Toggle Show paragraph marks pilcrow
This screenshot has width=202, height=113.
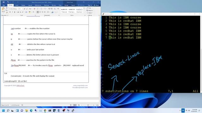coord(58,9)
